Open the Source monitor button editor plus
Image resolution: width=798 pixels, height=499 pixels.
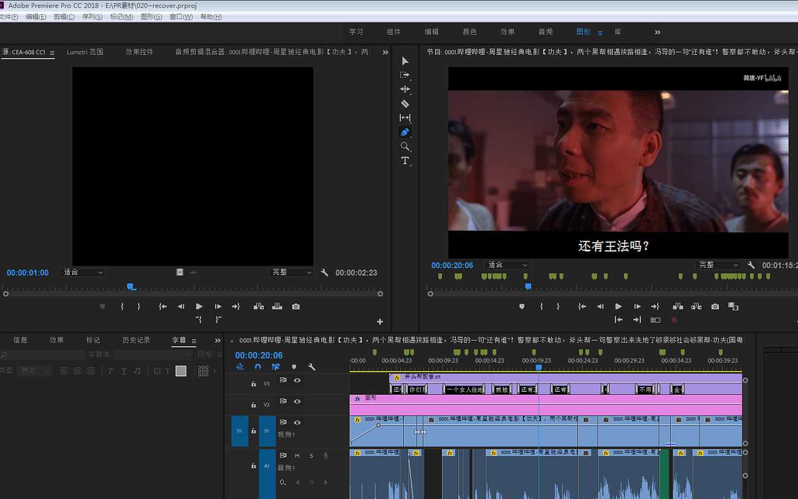[380, 322]
